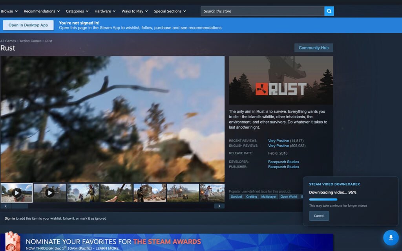The width and height of the screenshot is (402, 251).
Task: Open the Steam Awards nomination banner
Action: click(166, 242)
